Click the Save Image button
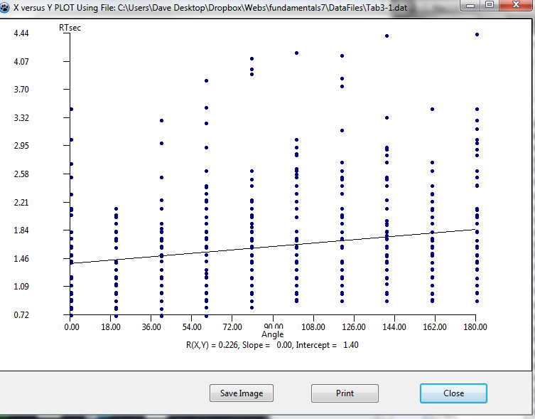This screenshot has width=535, height=419. pyautogui.click(x=242, y=393)
